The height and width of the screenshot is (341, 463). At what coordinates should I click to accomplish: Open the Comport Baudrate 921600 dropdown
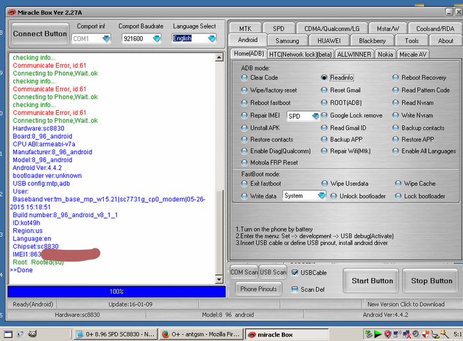point(157,39)
